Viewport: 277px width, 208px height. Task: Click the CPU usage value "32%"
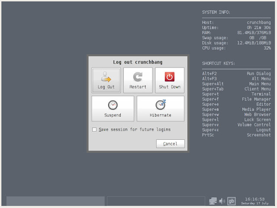pyautogui.click(x=267, y=48)
